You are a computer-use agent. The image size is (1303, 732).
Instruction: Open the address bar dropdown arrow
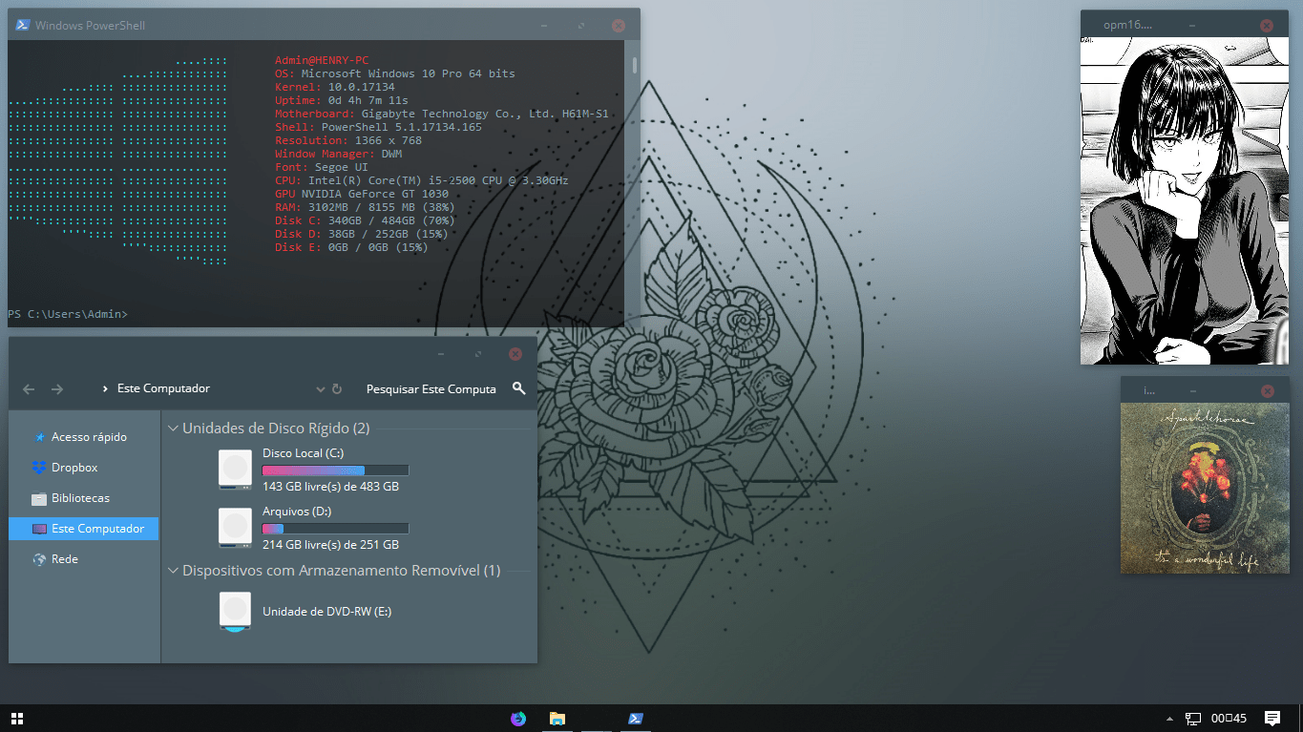point(321,388)
